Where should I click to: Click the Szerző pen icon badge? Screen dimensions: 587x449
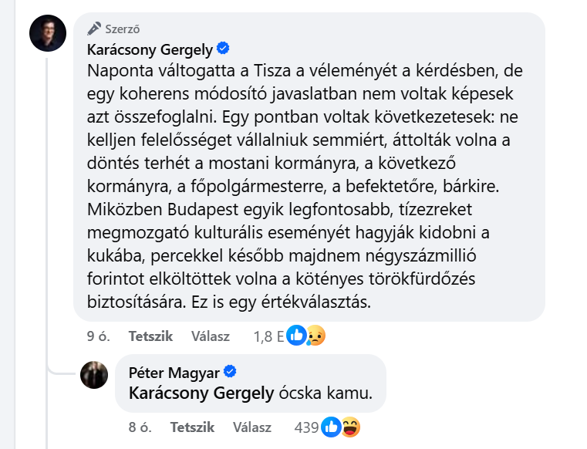[95, 29]
